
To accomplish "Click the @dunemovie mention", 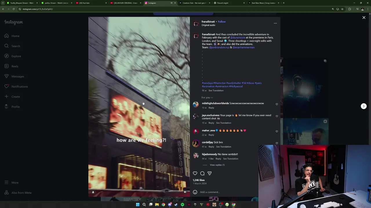I will [238, 38].
